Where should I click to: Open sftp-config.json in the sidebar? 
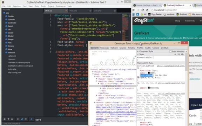[14, 72]
